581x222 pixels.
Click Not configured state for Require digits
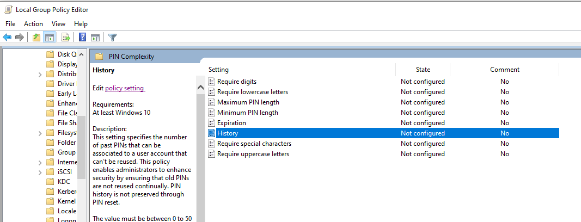[x=423, y=82]
